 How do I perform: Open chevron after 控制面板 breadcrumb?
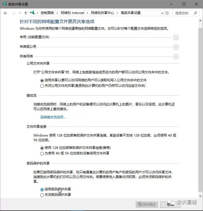pyautogui.click(x=57, y=13)
